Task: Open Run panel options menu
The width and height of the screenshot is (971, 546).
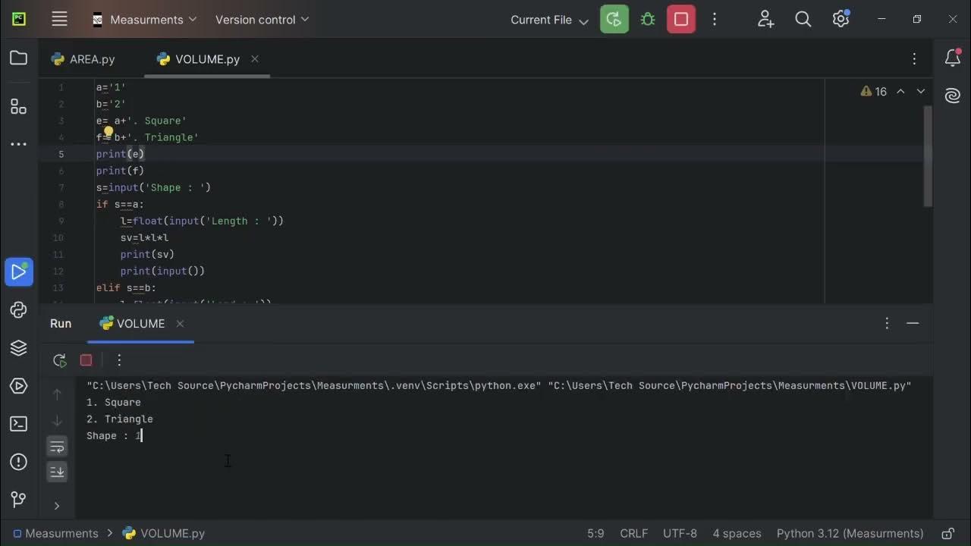Action: pos(887,323)
